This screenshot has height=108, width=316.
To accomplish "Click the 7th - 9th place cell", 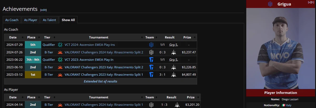I will click(x=33, y=60).
